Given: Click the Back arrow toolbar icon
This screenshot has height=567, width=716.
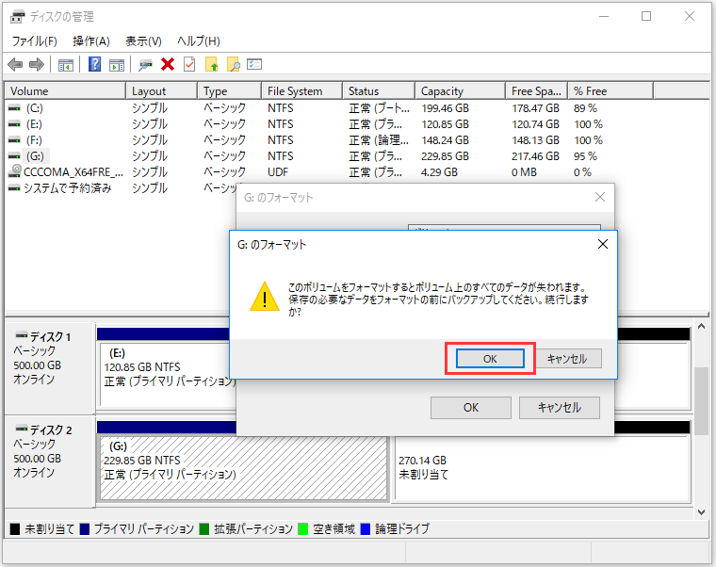Looking at the screenshot, I should point(15,64).
